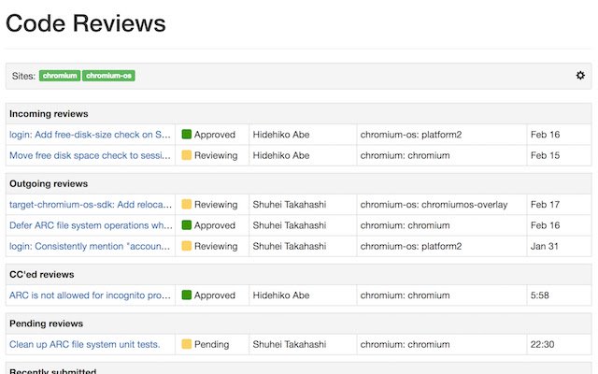
Task: Click 'Shuhei Takahashi' in the 22:30 row
Action: 290,344
